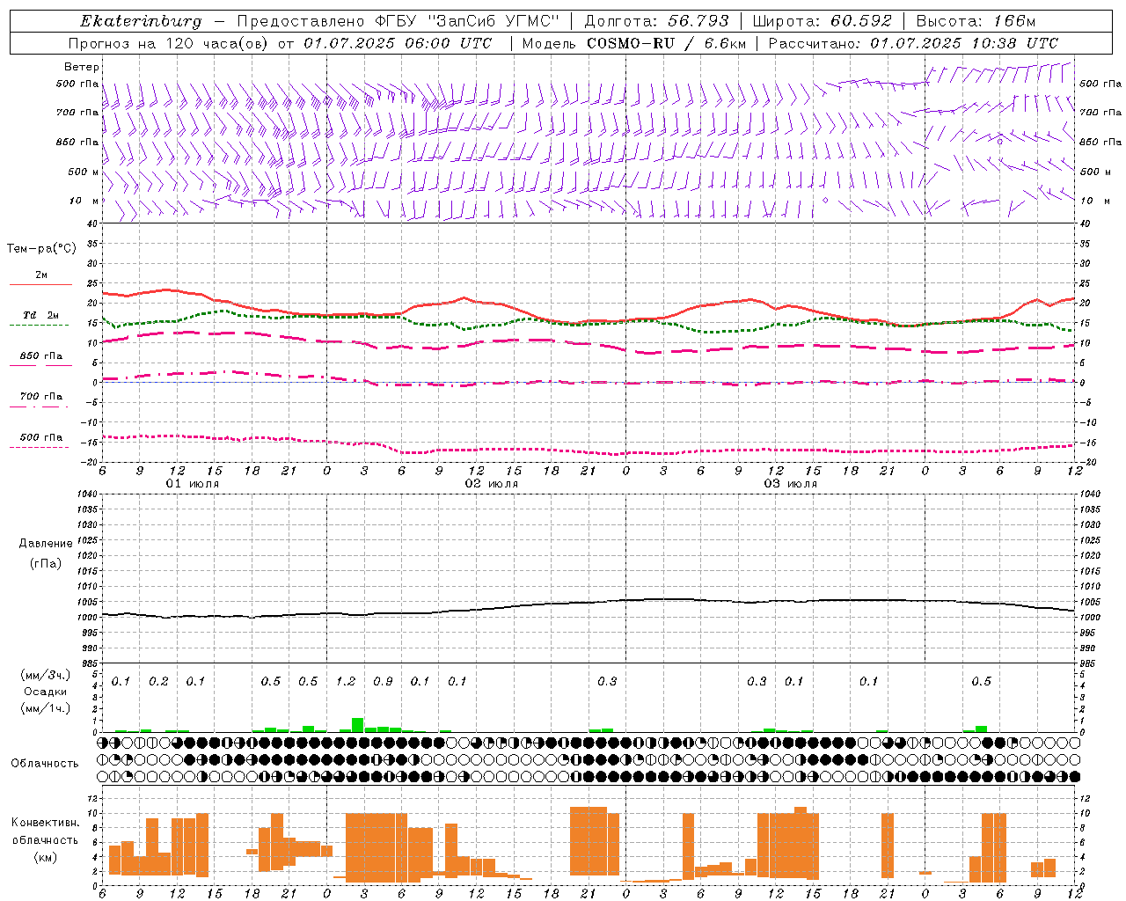Click the Облачность cloud cover label
This screenshot has width=1126, height=901.
click(45, 763)
